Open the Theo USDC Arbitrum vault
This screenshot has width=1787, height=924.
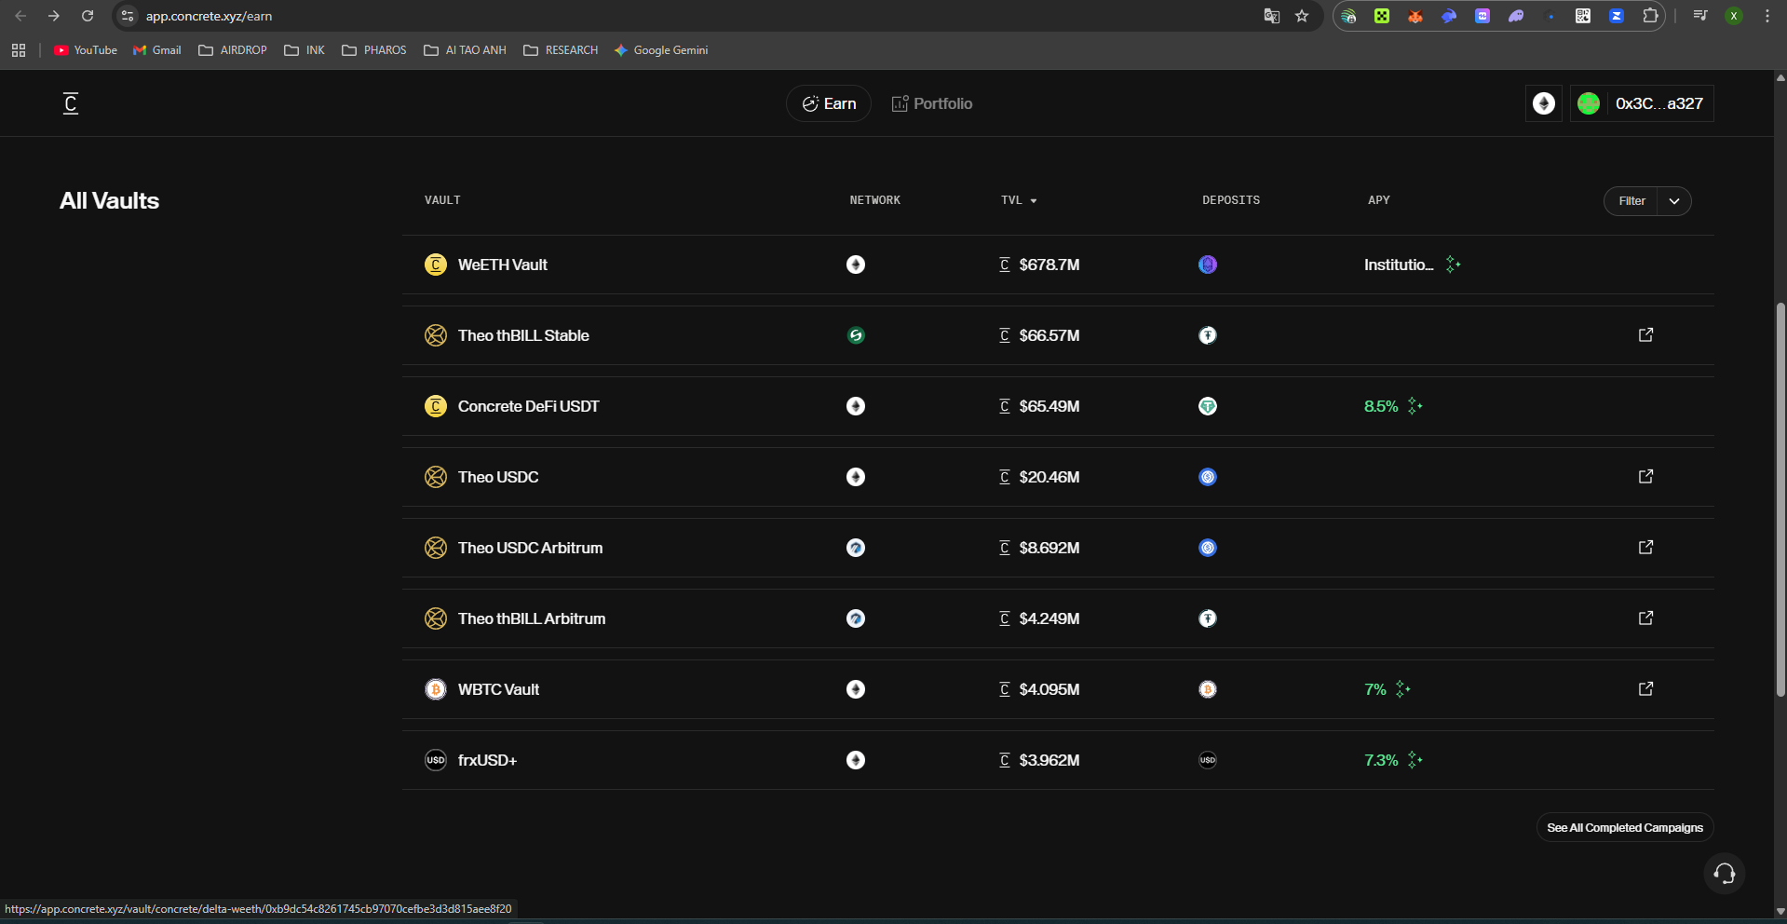pos(1058,548)
